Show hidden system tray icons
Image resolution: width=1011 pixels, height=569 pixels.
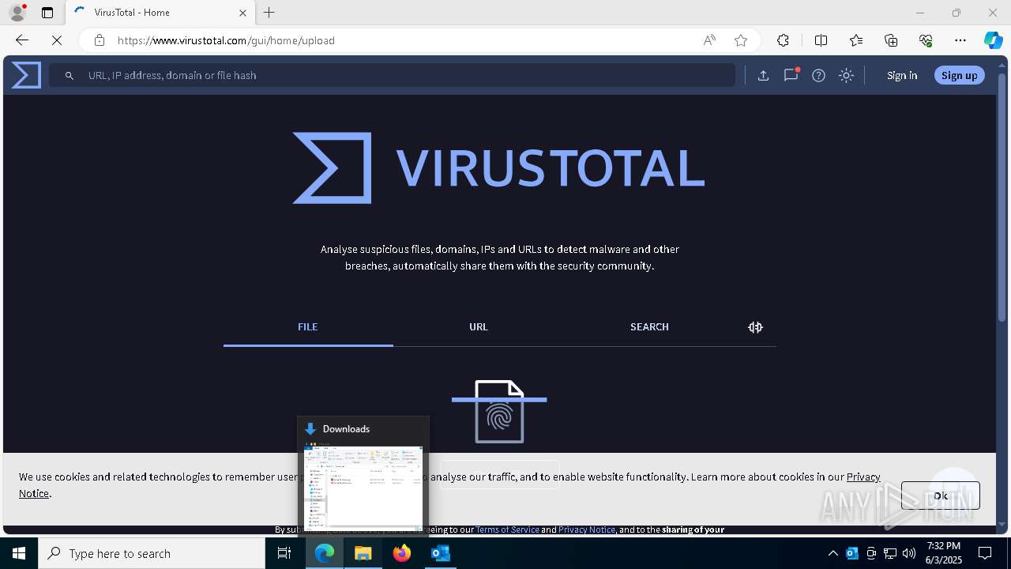click(x=832, y=553)
